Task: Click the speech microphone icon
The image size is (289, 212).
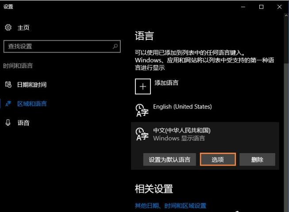Action: tap(8, 123)
